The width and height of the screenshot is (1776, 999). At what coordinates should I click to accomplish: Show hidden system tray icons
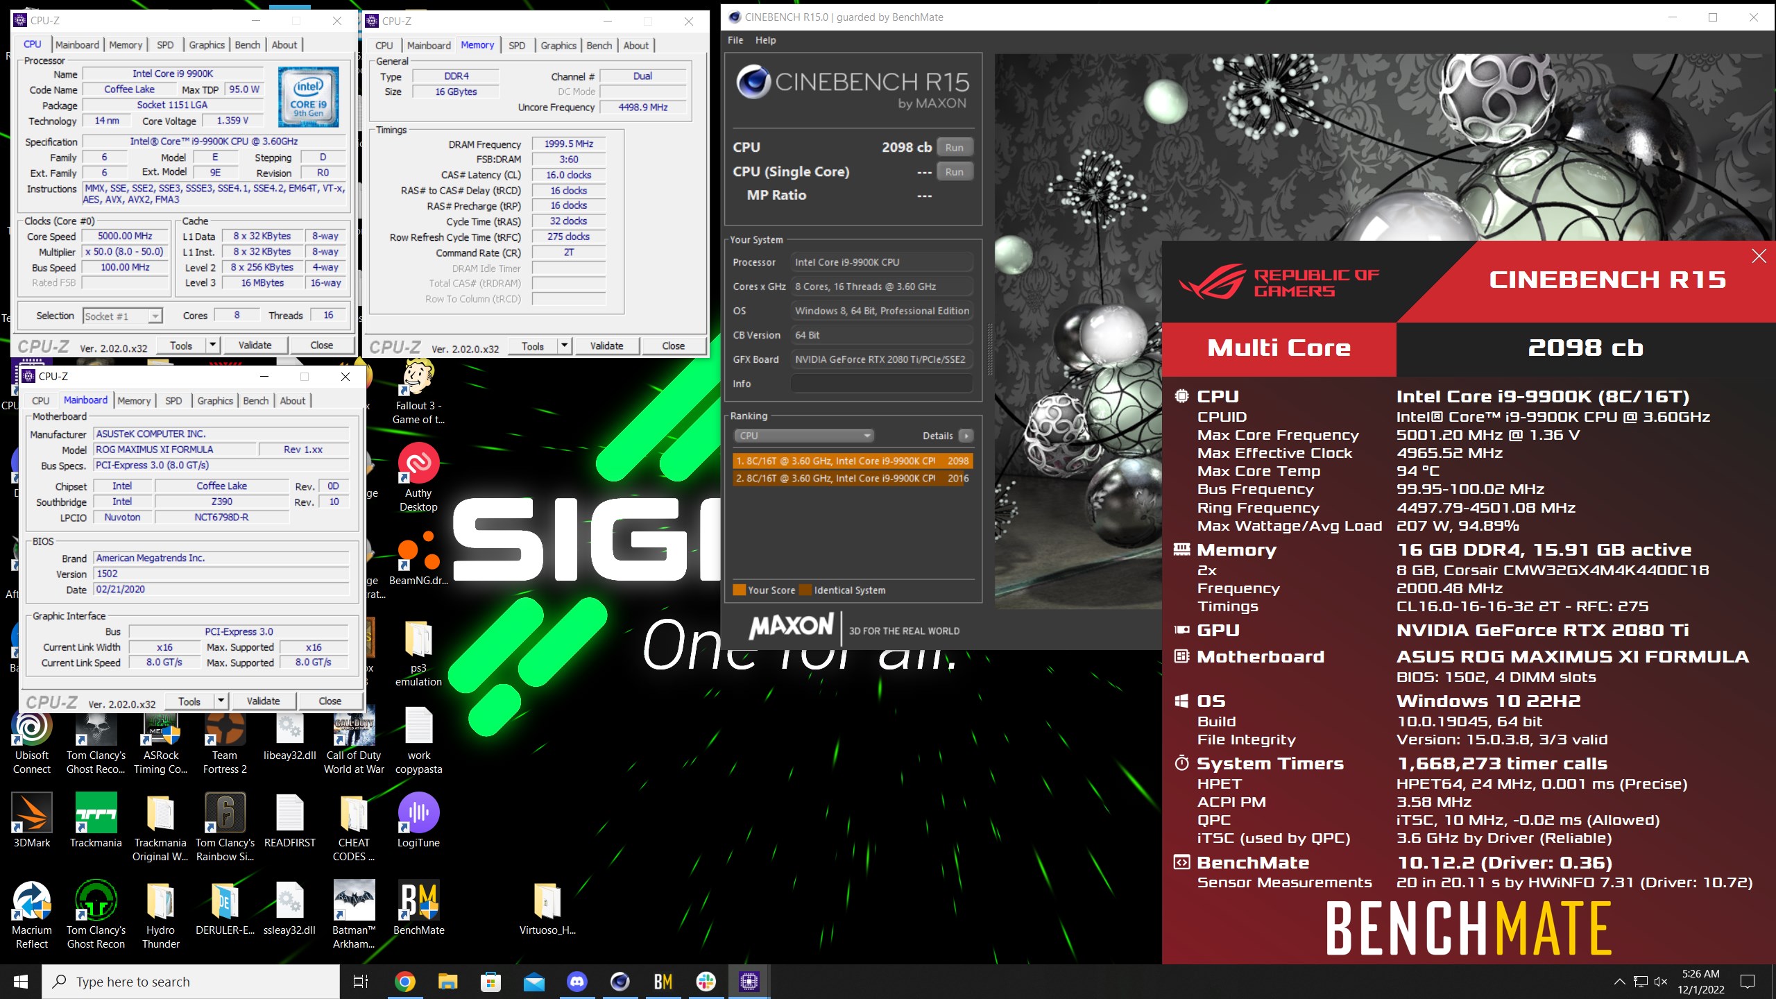coord(1619,982)
